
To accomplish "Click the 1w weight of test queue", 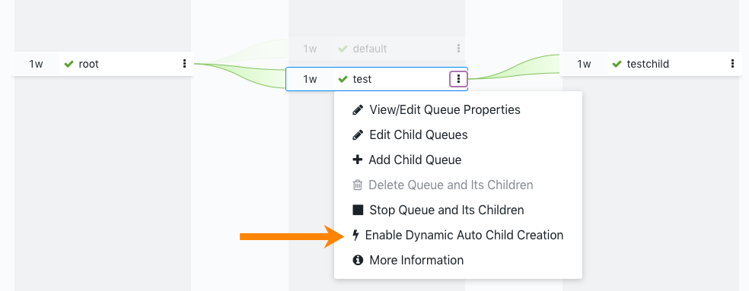I will (x=310, y=79).
